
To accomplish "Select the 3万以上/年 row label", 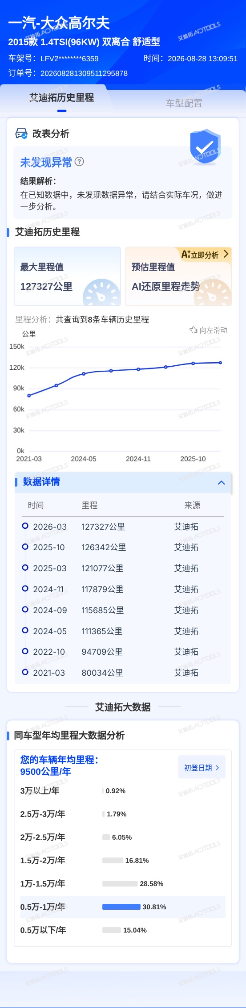I will click(40, 791).
